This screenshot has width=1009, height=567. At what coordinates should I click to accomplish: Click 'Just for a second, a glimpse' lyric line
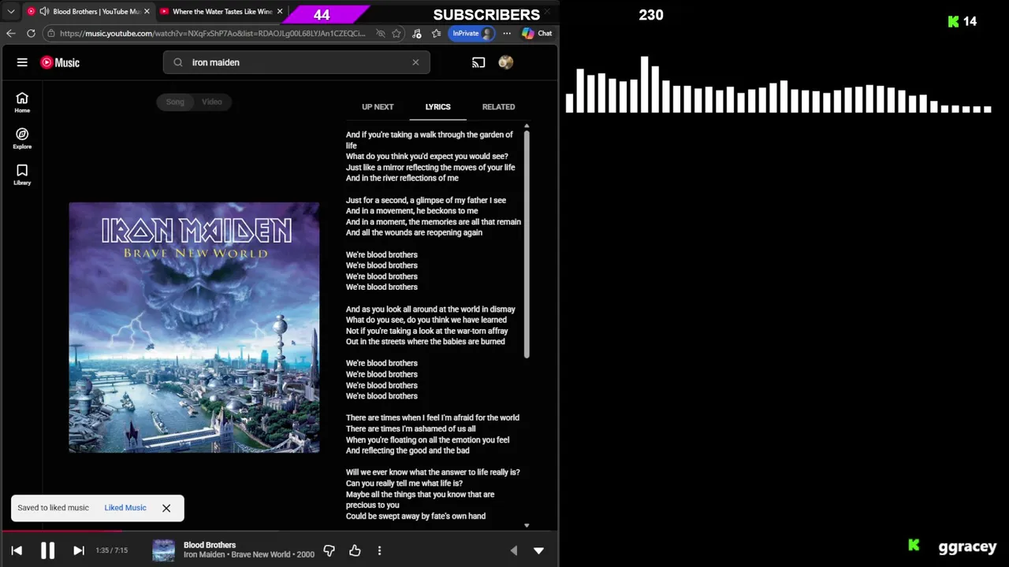pyautogui.click(x=426, y=200)
